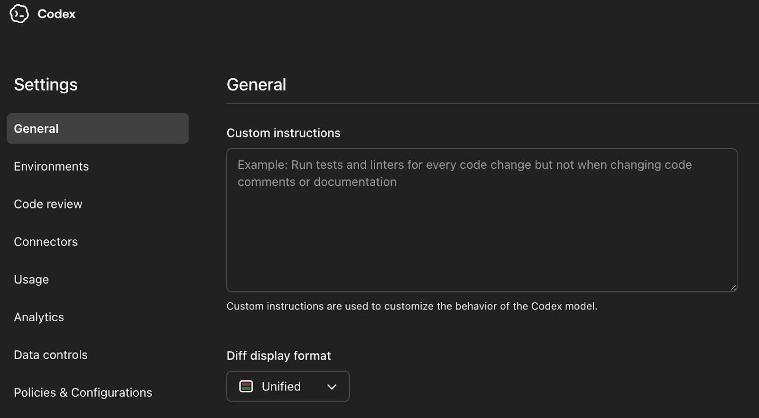Navigate to Policies & Configurations

[83, 392]
